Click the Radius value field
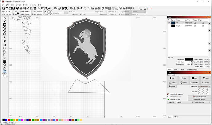 point(4,76)
